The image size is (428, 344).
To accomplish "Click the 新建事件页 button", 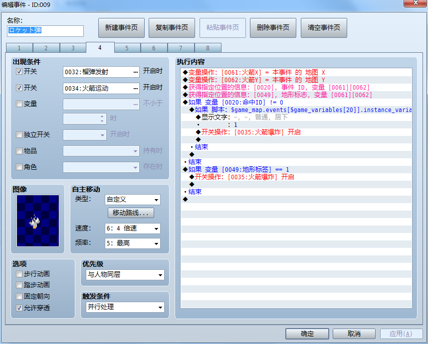I will (121, 27).
